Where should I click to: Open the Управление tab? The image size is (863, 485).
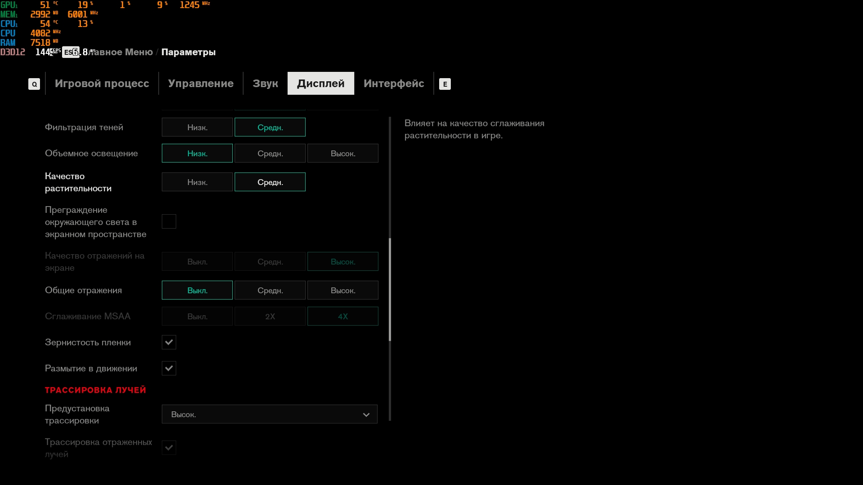pos(201,84)
